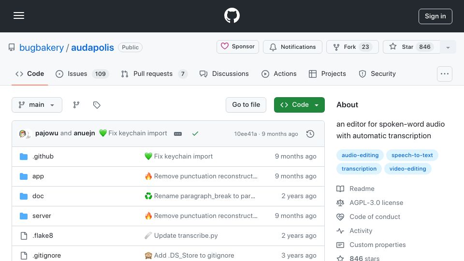This screenshot has height=261, width=464.
Task: Switch to the Discussions tab
Action: [x=224, y=73]
